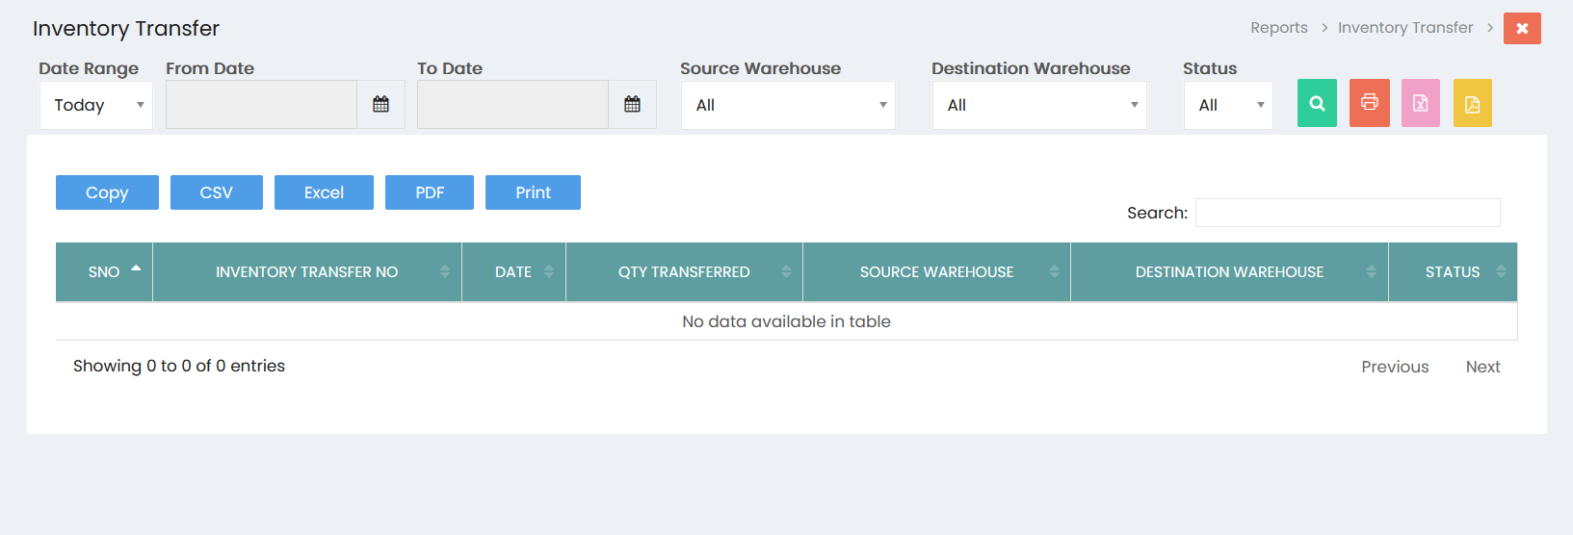Click the blue PDF button
The image size is (1573, 535).
click(430, 192)
